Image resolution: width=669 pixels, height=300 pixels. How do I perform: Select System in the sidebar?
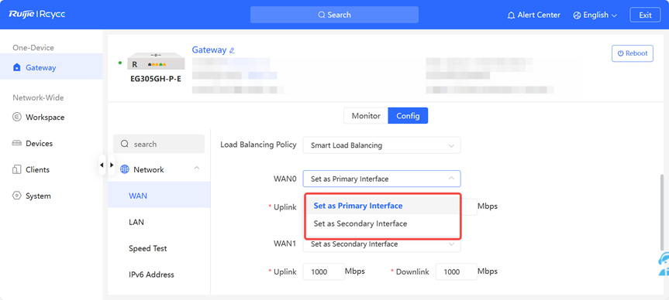pos(51,196)
